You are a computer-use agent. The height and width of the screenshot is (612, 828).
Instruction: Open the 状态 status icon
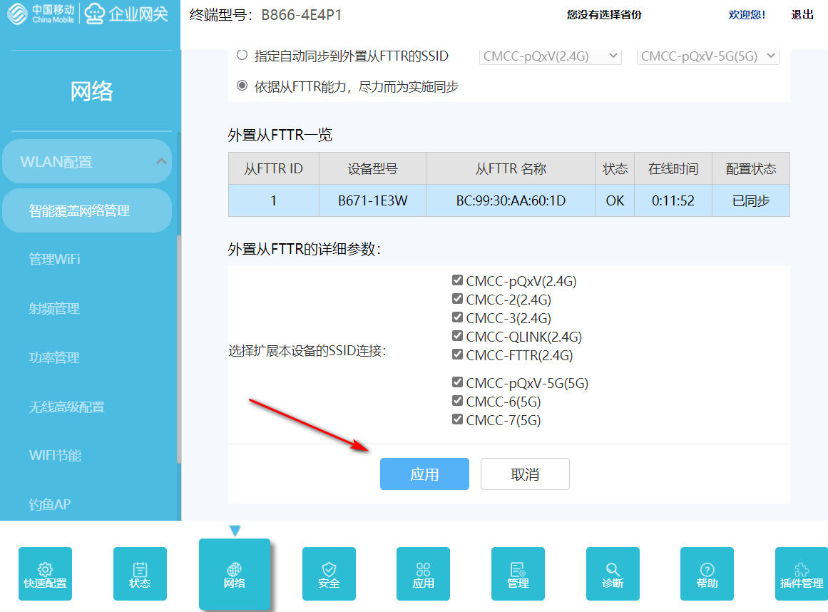[x=140, y=573]
